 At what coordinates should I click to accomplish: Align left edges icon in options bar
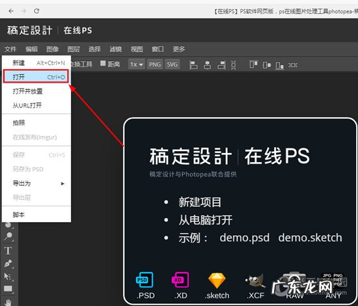click(193, 65)
